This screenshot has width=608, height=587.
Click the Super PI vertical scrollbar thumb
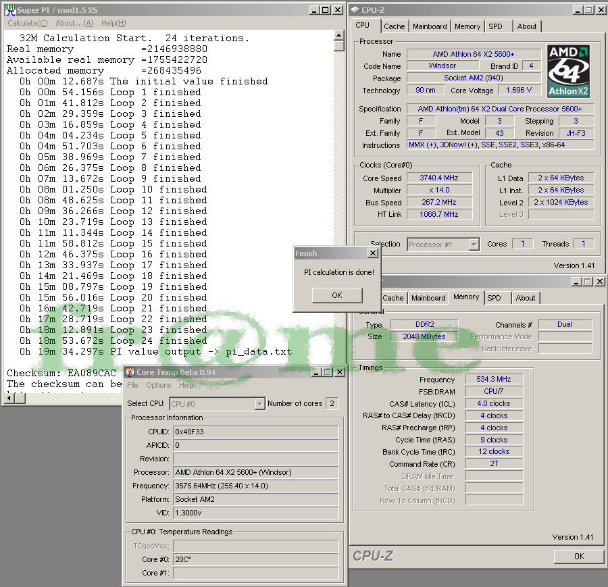[339, 46]
